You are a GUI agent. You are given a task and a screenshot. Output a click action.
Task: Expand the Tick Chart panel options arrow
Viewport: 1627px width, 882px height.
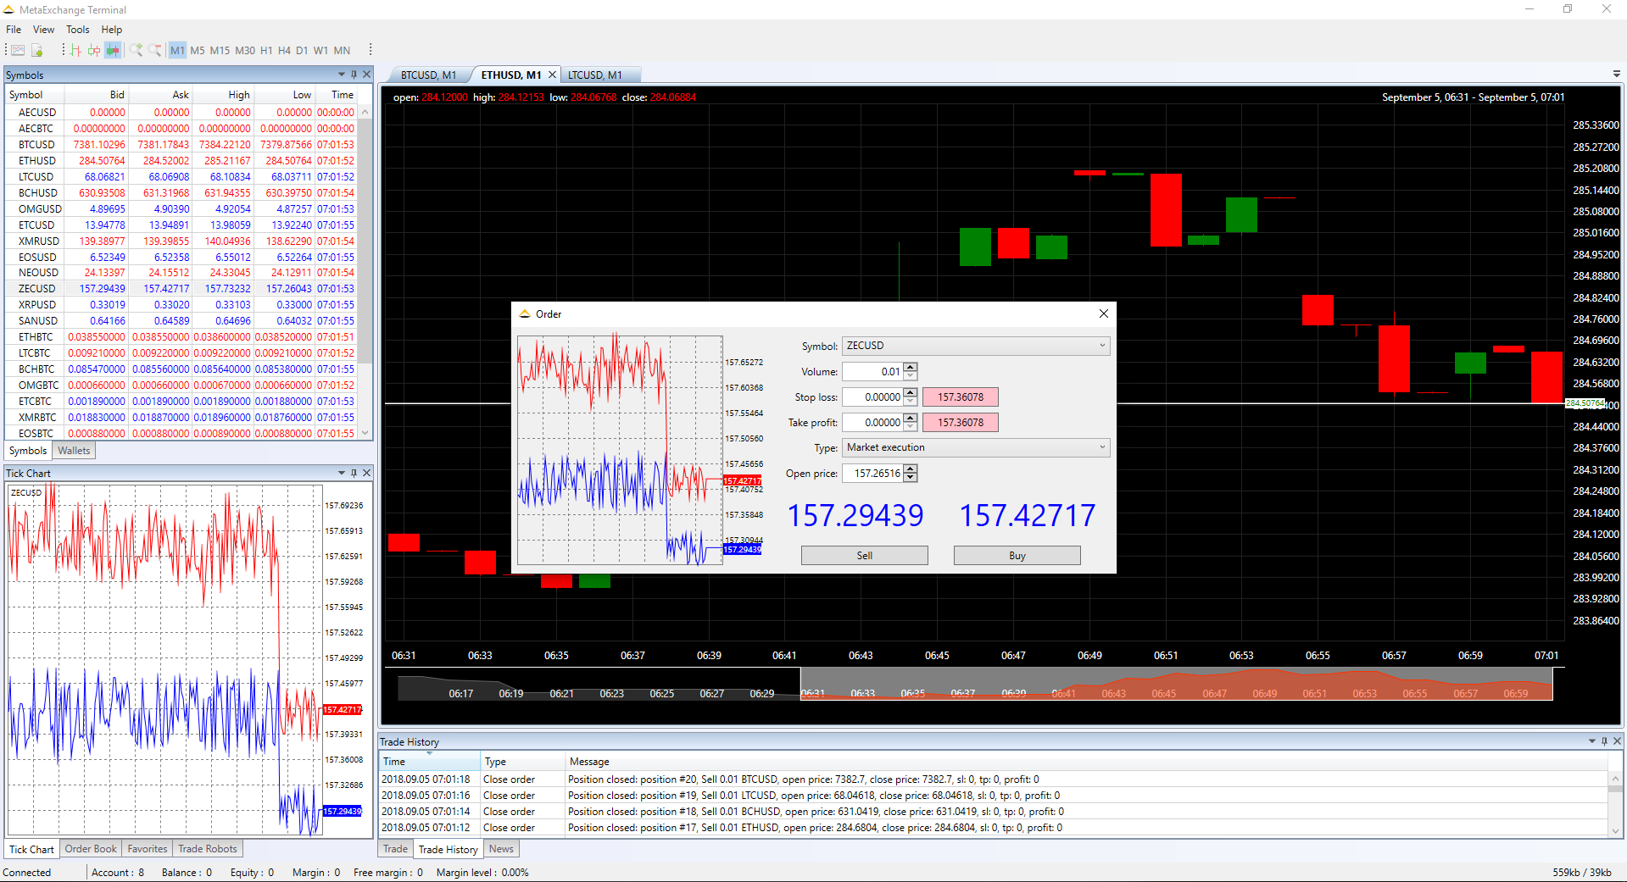point(342,473)
